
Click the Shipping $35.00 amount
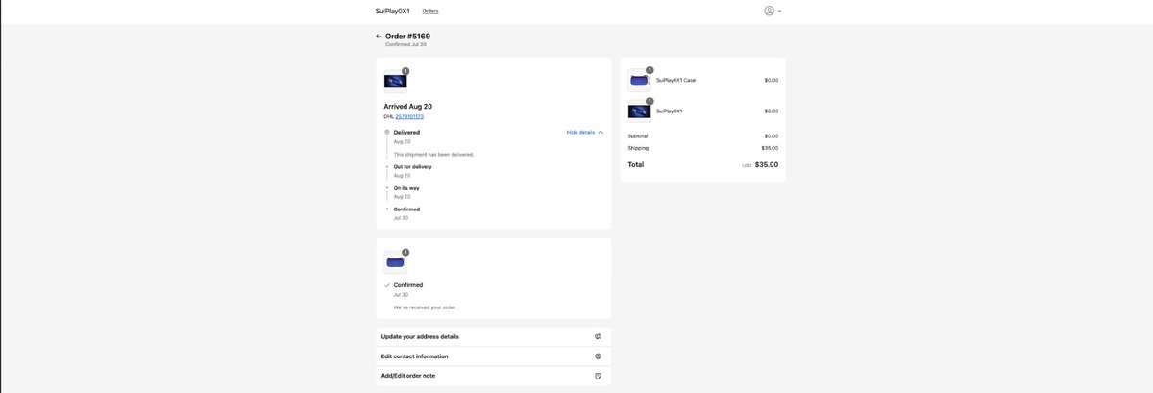pyautogui.click(x=770, y=148)
